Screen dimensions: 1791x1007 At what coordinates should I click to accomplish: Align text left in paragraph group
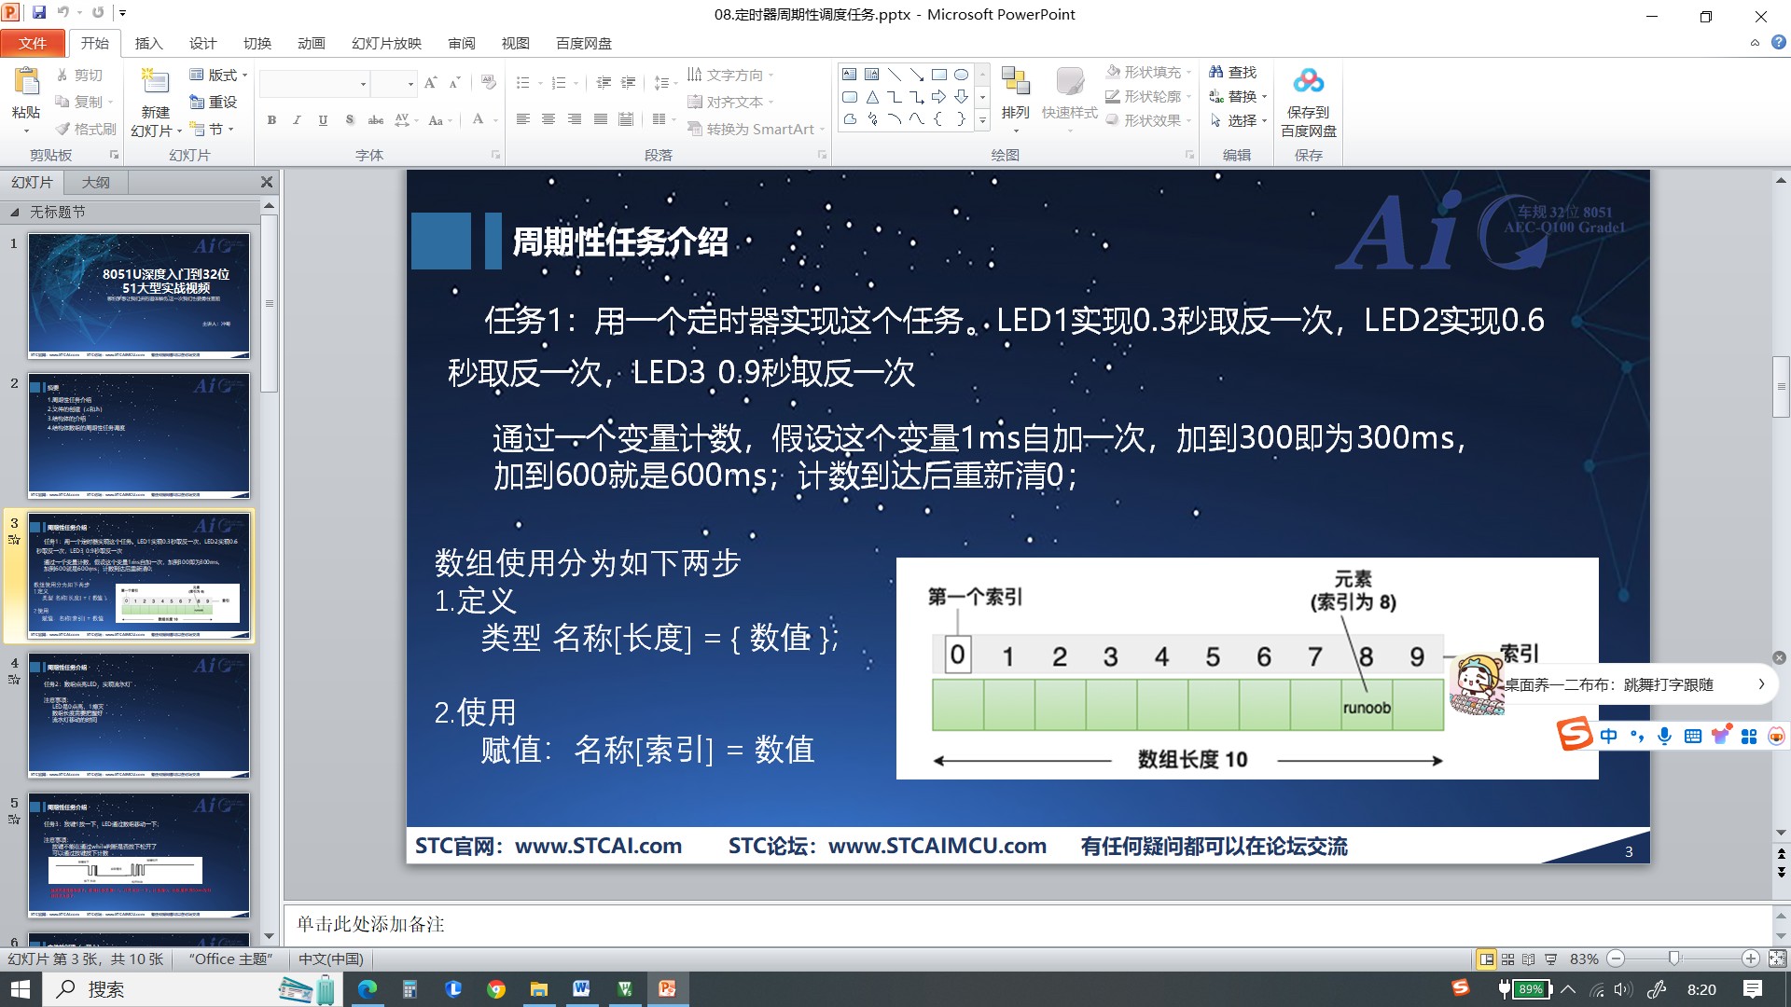tap(523, 119)
